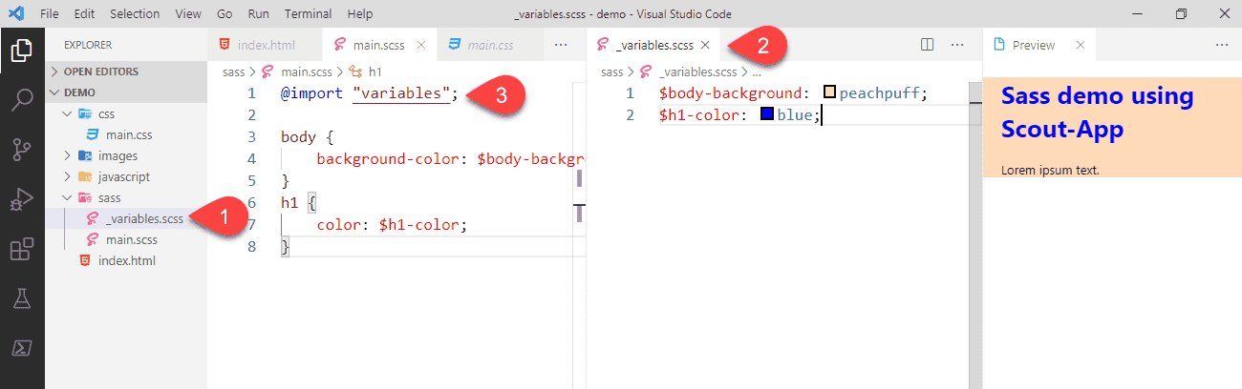Place cursor on $h1-color in main.scss
The width and height of the screenshot is (1242, 389).
point(418,225)
